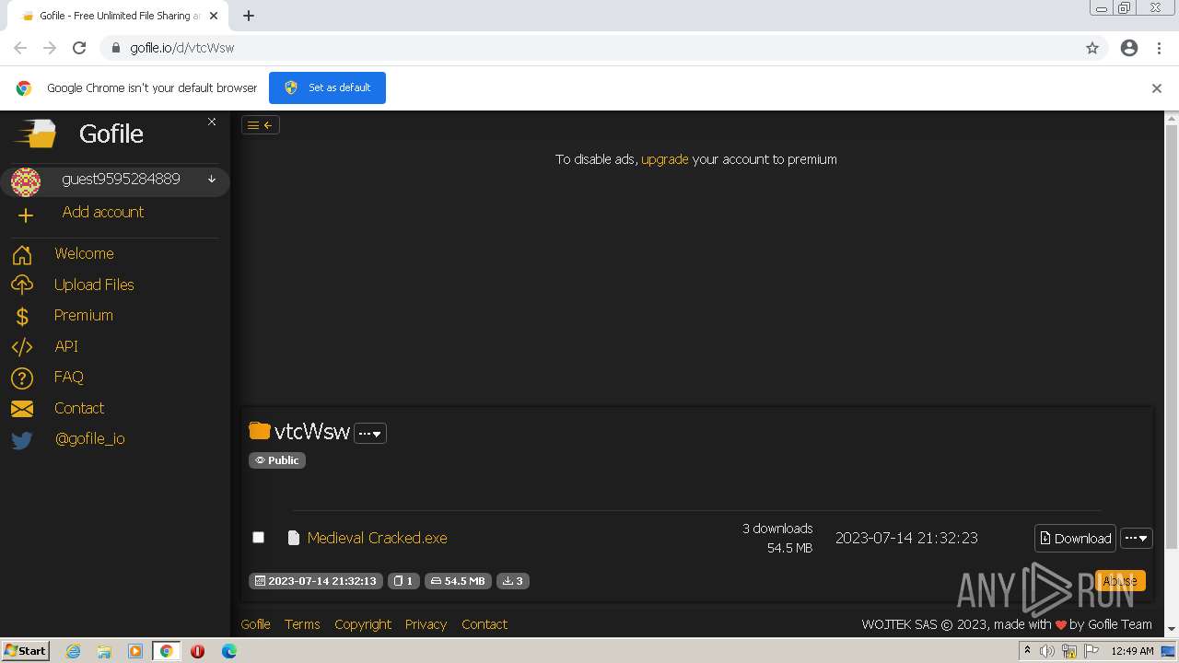Reload the page
This screenshot has width=1179, height=663.
click(79, 48)
